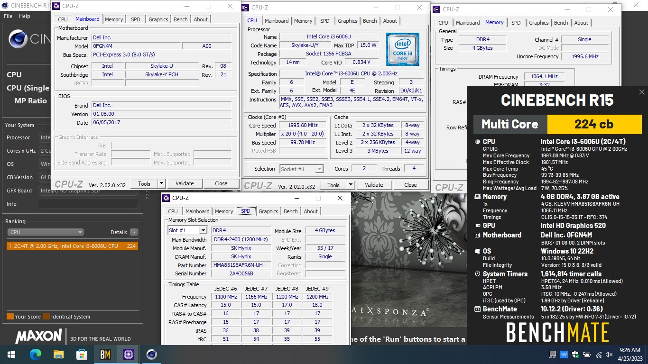Open the Wi-Fi network tray icon
648x364 pixels.
point(598,355)
